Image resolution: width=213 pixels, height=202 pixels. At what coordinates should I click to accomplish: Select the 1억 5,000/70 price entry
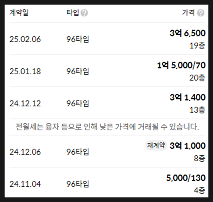181,65
